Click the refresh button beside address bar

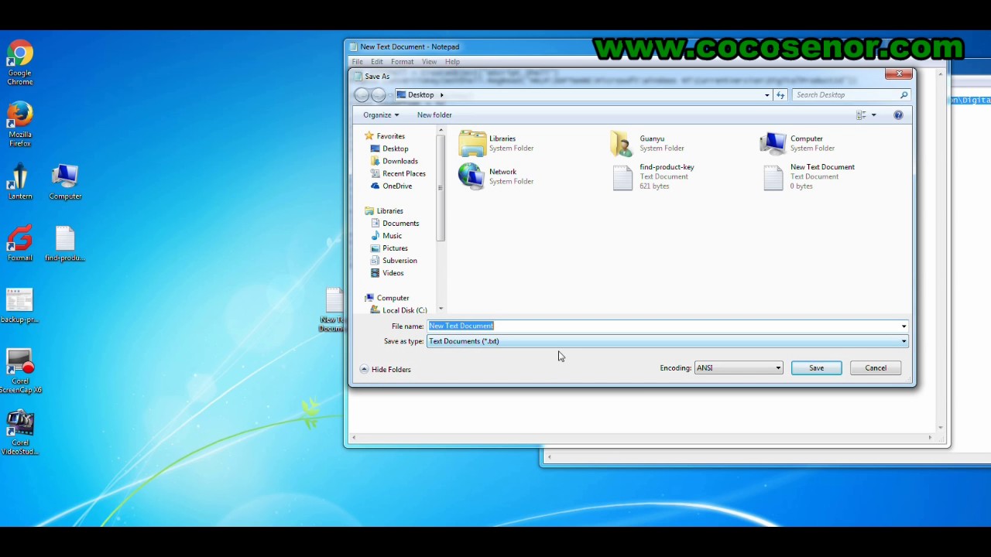[780, 95]
